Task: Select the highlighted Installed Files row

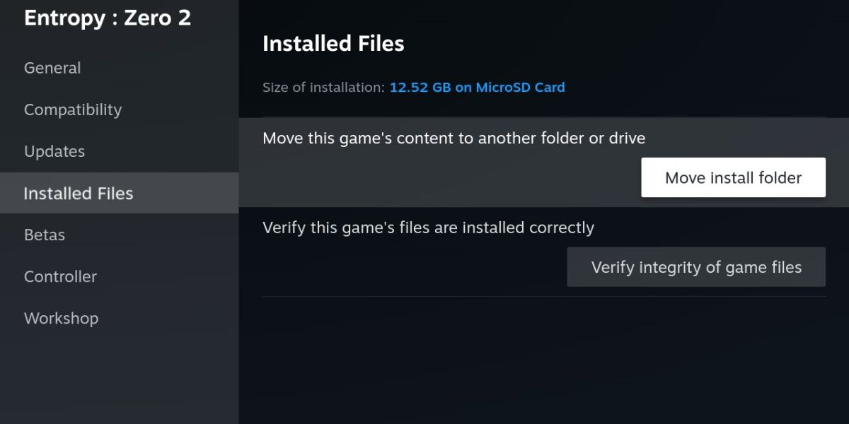Action: point(119,193)
